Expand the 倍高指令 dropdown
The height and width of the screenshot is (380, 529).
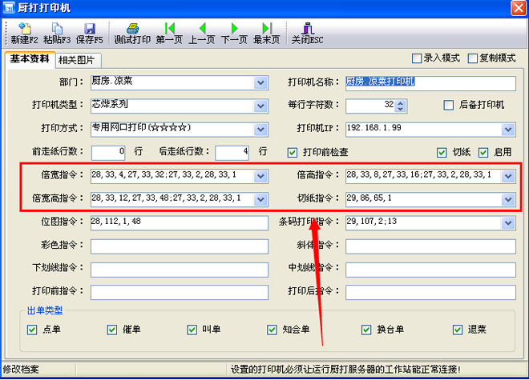(x=508, y=176)
